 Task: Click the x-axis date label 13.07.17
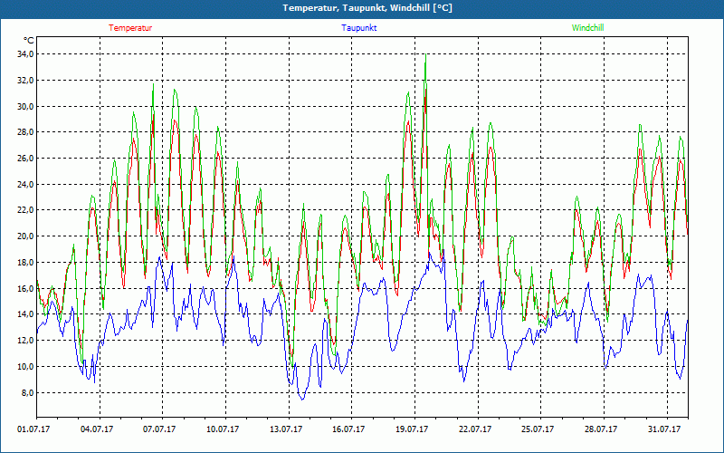286,429
